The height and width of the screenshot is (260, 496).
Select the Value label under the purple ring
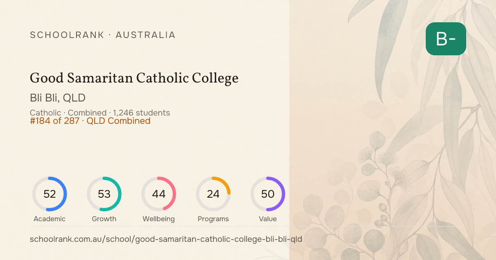tap(268, 219)
